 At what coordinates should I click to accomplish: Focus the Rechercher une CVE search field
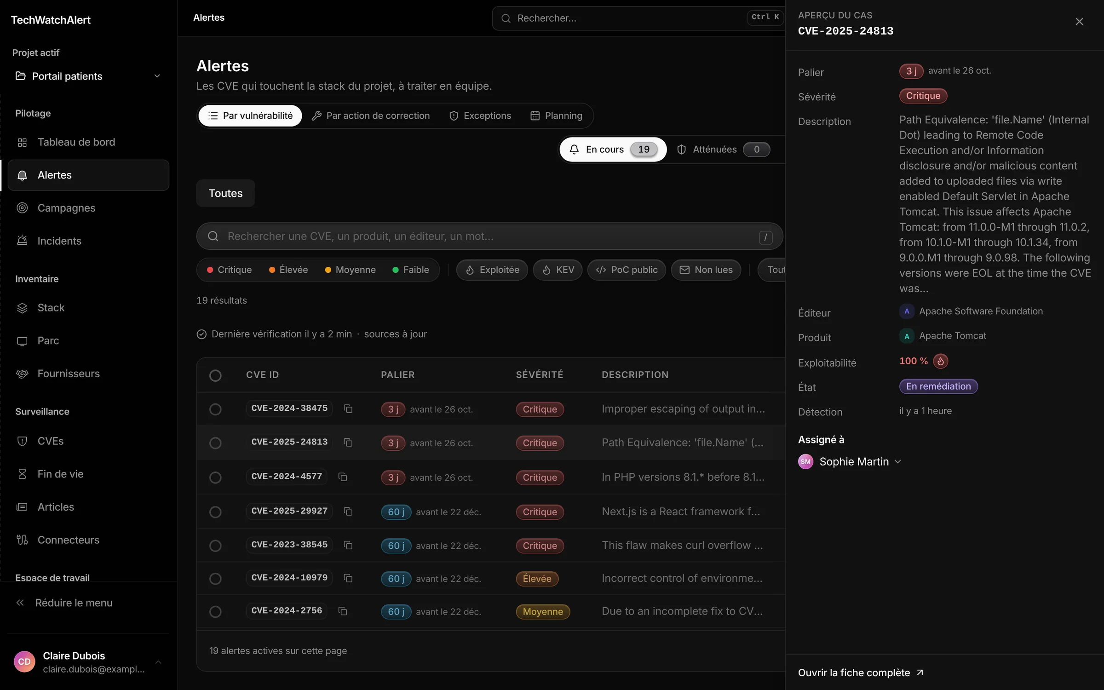pos(489,236)
